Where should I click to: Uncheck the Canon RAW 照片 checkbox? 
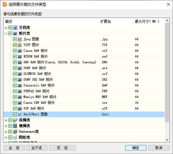[x=15, y=51]
